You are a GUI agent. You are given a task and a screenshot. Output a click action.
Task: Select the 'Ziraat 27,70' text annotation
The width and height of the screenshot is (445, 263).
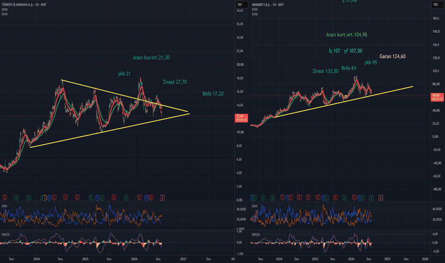175,82
